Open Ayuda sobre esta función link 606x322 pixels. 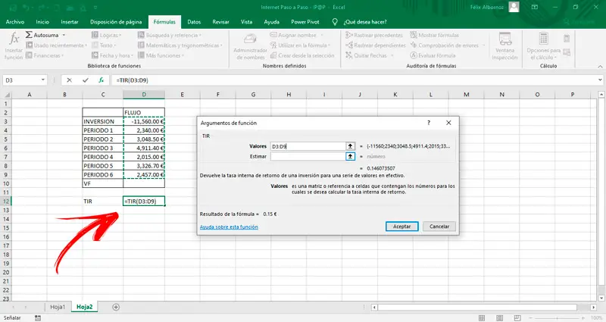(228, 227)
